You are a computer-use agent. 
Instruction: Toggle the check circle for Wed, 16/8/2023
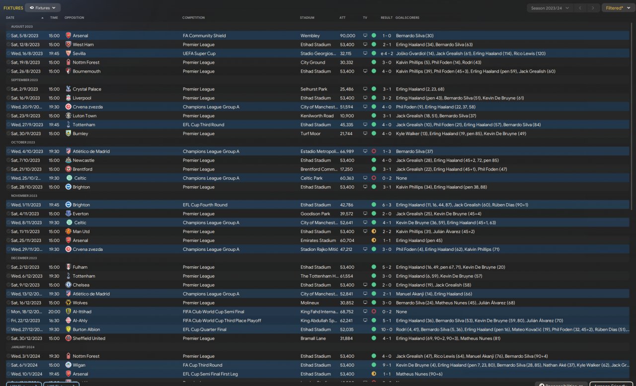pos(8,54)
